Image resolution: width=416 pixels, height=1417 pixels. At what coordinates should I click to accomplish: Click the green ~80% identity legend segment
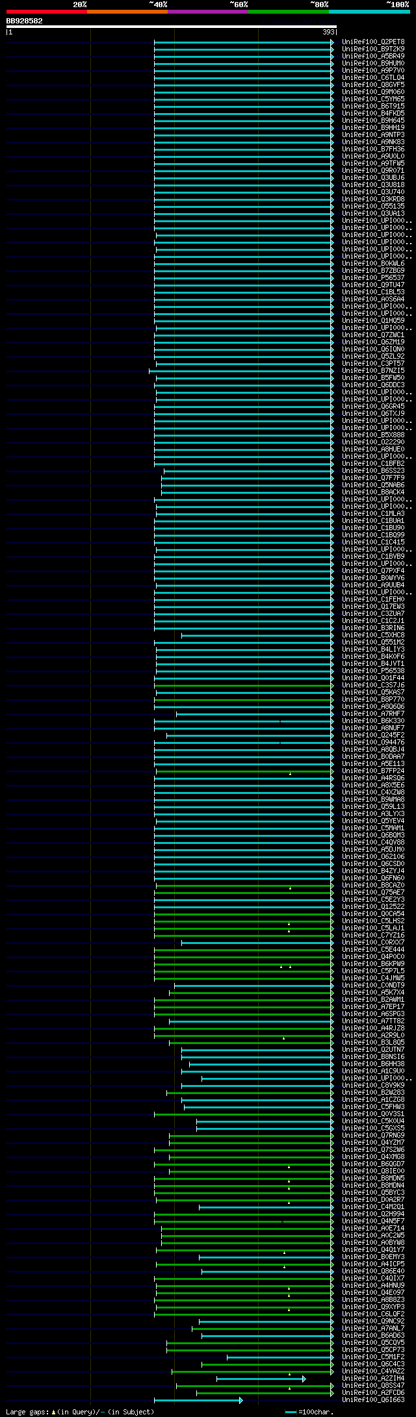[x=288, y=12]
